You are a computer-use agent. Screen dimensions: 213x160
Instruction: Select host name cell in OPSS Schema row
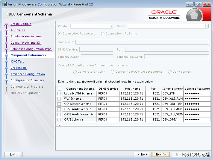[x=132, y=119]
